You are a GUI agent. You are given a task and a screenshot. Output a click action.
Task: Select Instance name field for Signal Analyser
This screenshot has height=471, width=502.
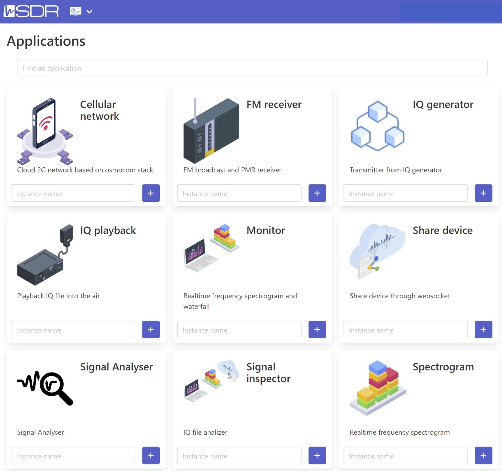(73, 456)
